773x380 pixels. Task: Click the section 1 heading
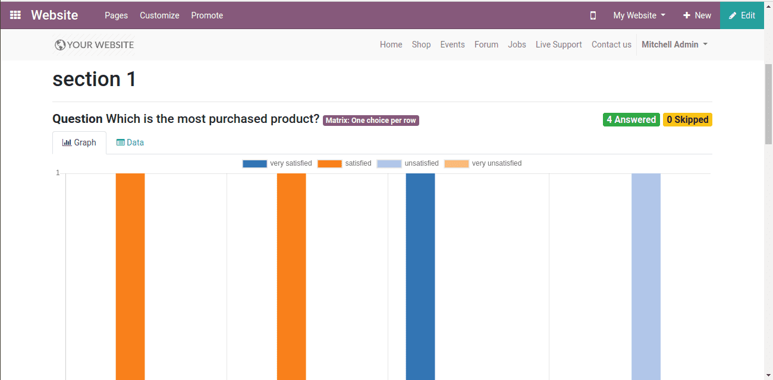click(x=95, y=79)
